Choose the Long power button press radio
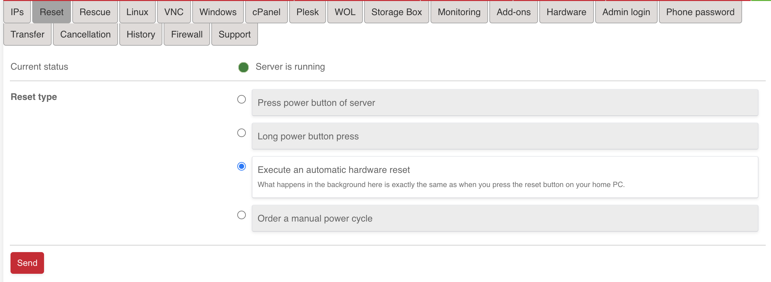771x282 pixels. [x=242, y=133]
